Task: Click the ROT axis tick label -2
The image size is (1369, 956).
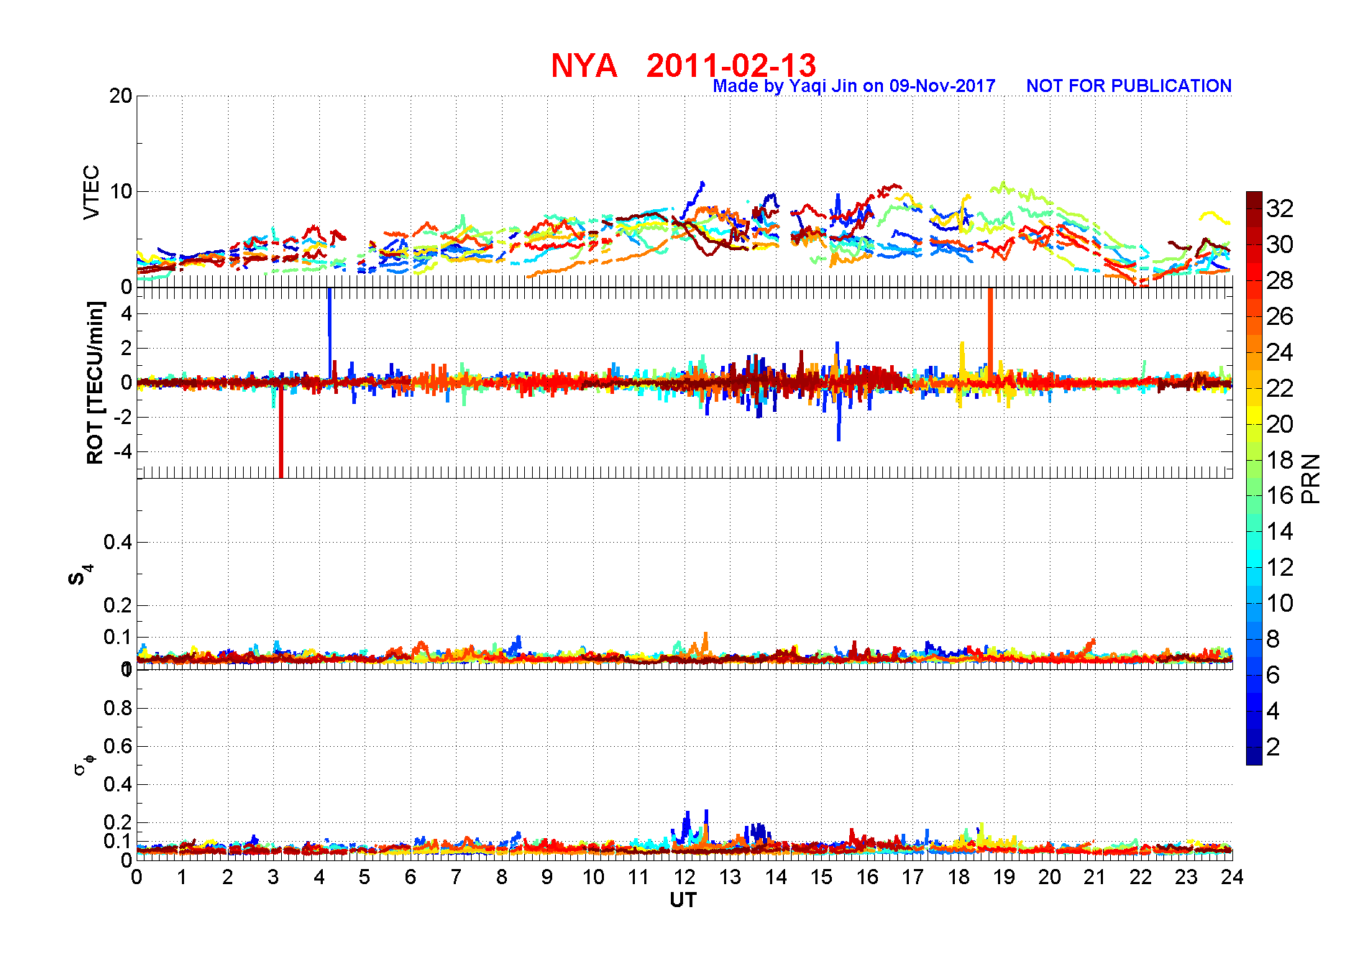Action: pyautogui.click(x=124, y=418)
